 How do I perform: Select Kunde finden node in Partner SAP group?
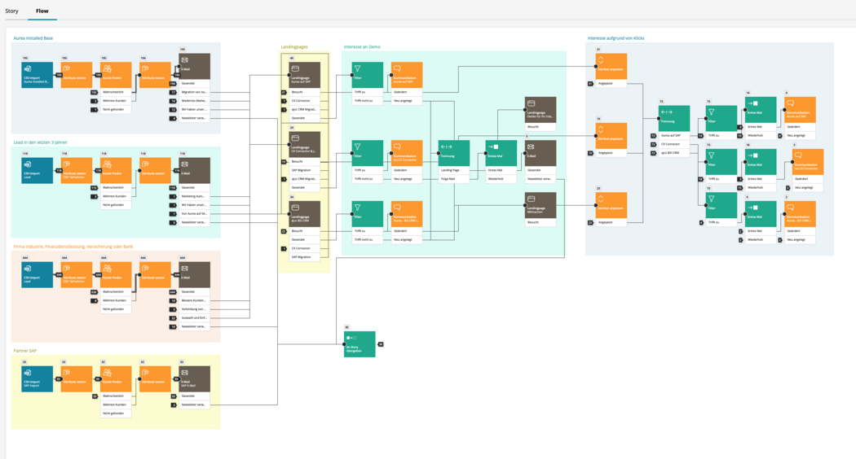pyautogui.click(x=116, y=379)
